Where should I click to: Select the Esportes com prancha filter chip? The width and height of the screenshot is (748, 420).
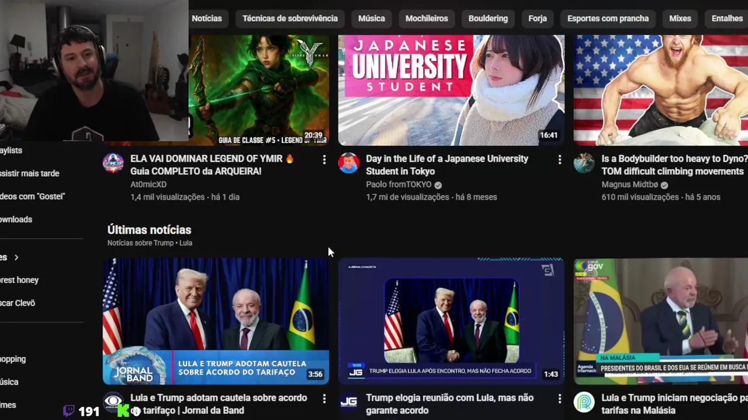click(608, 19)
